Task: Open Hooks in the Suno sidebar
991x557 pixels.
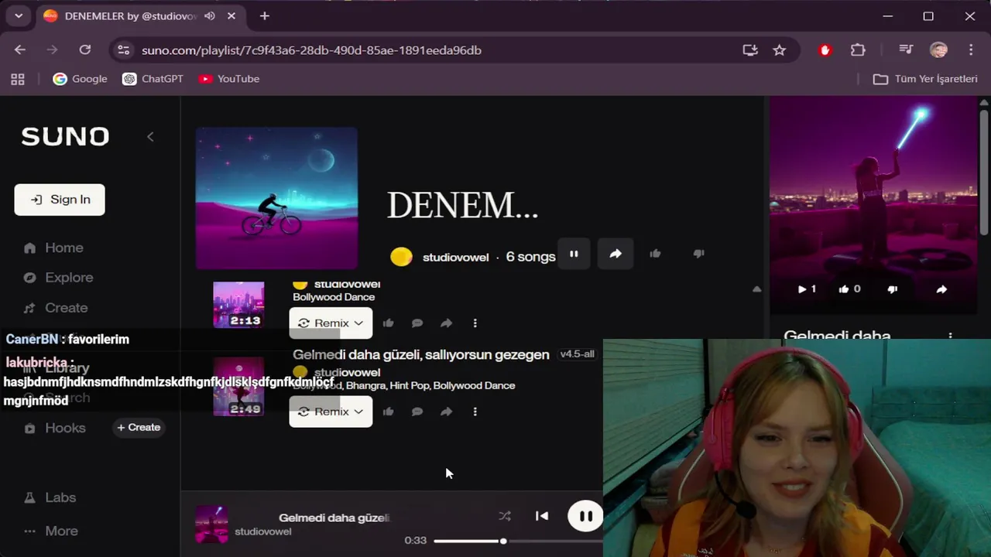Action: click(x=55, y=428)
